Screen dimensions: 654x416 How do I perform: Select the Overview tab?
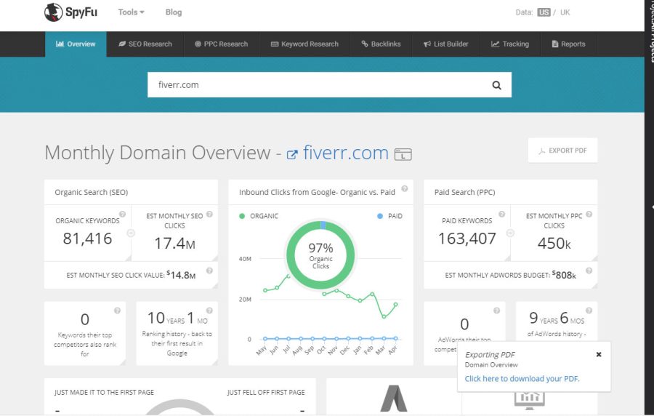(76, 44)
